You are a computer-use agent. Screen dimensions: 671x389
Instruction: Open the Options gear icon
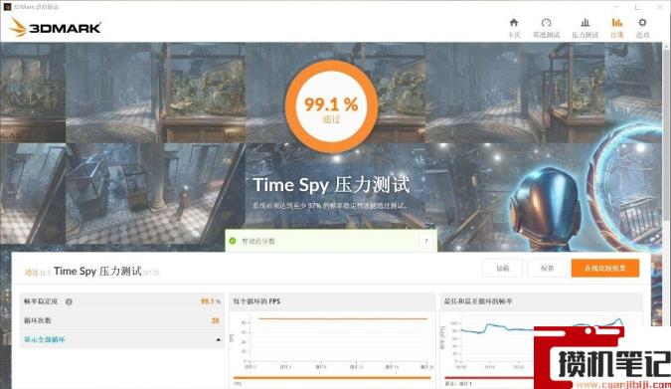642,23
